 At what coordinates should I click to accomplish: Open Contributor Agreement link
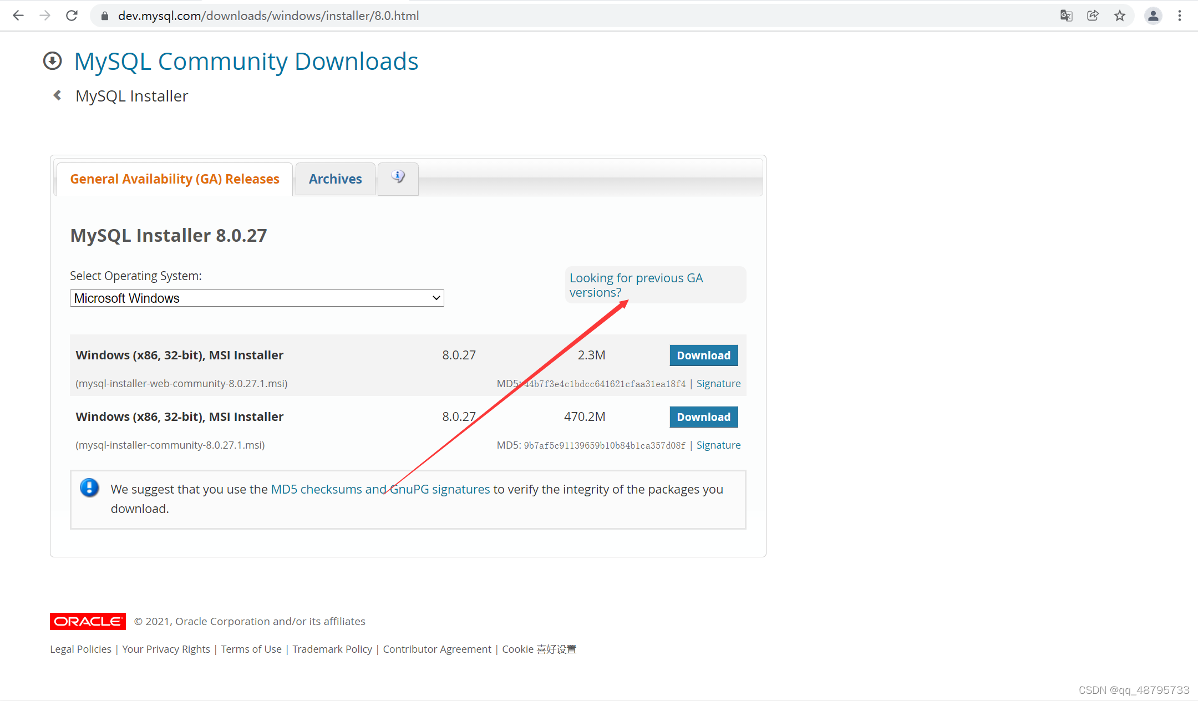(437, 649)
